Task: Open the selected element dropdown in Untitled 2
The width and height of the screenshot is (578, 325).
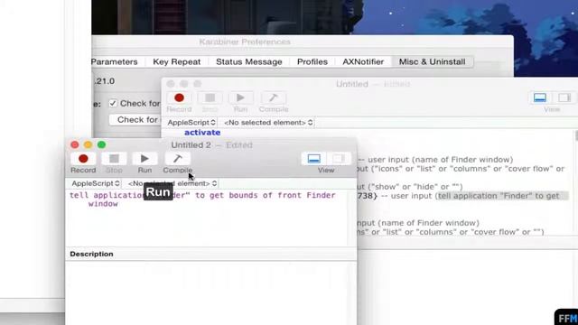Action: (172, 183)
